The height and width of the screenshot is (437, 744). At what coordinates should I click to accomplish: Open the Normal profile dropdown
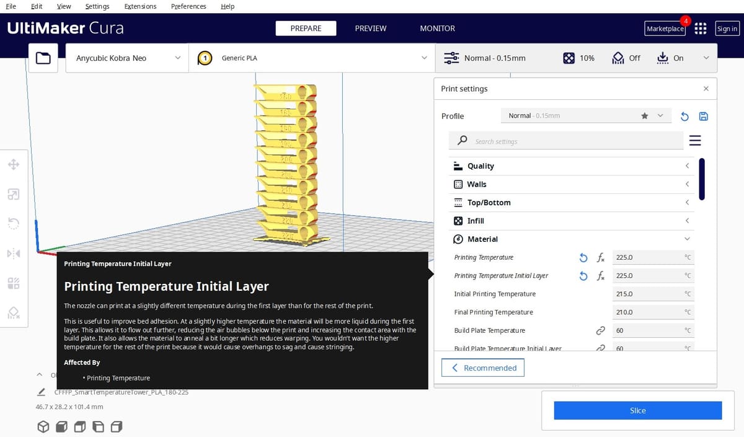pyautogui.click(x=585, y=116)
